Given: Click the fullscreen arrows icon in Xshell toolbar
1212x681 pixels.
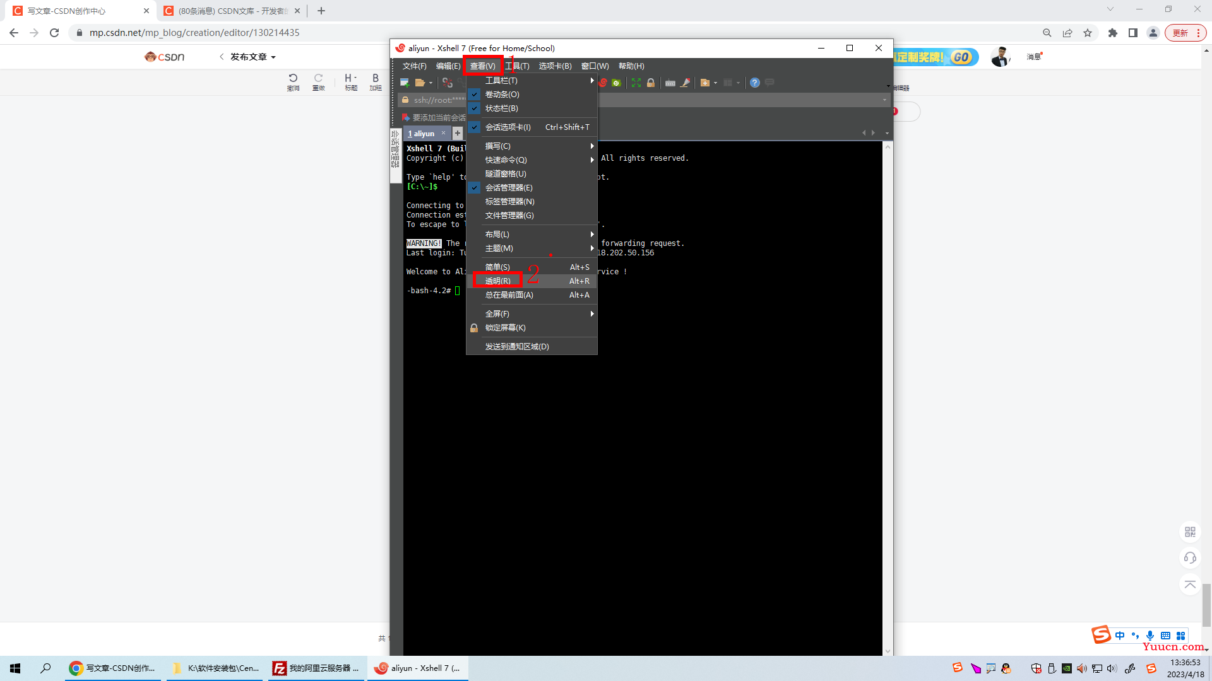Looking at the screenshot, I should click(636, 83).
